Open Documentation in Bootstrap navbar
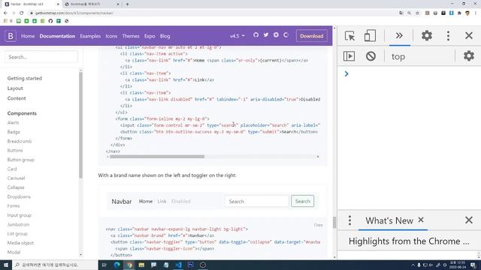The height and width of the screenshot is (270, 481). point(57,36)
